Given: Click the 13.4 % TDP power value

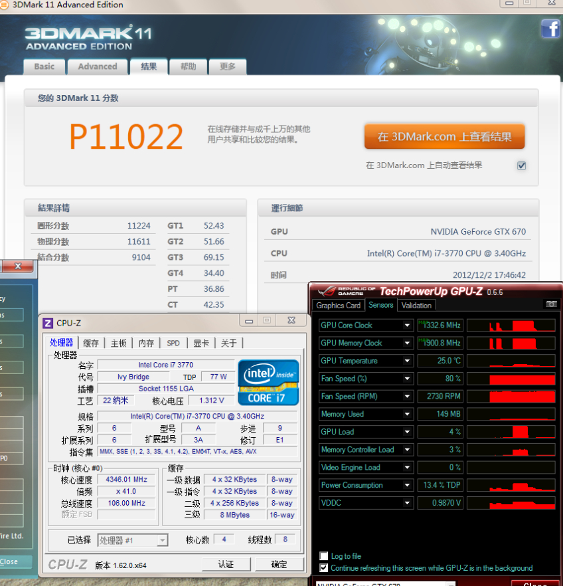Looking at the screenshot, I should [441, 485].
